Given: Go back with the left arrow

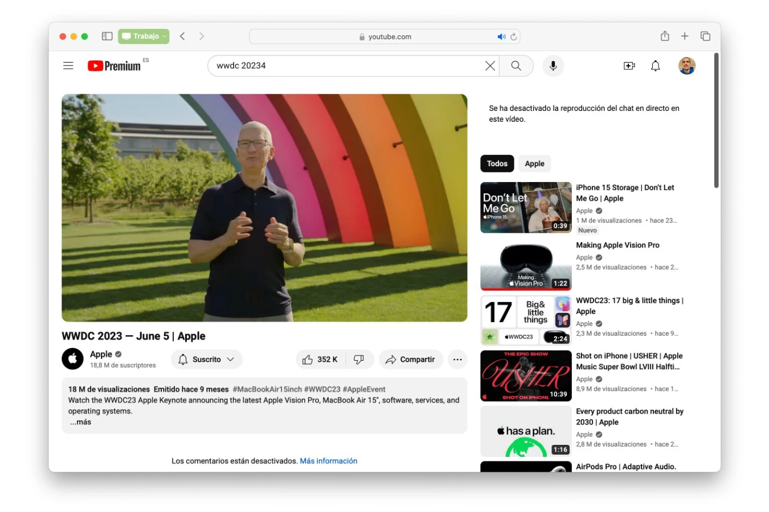Looking at the screenshot, I should click(182, 36).
